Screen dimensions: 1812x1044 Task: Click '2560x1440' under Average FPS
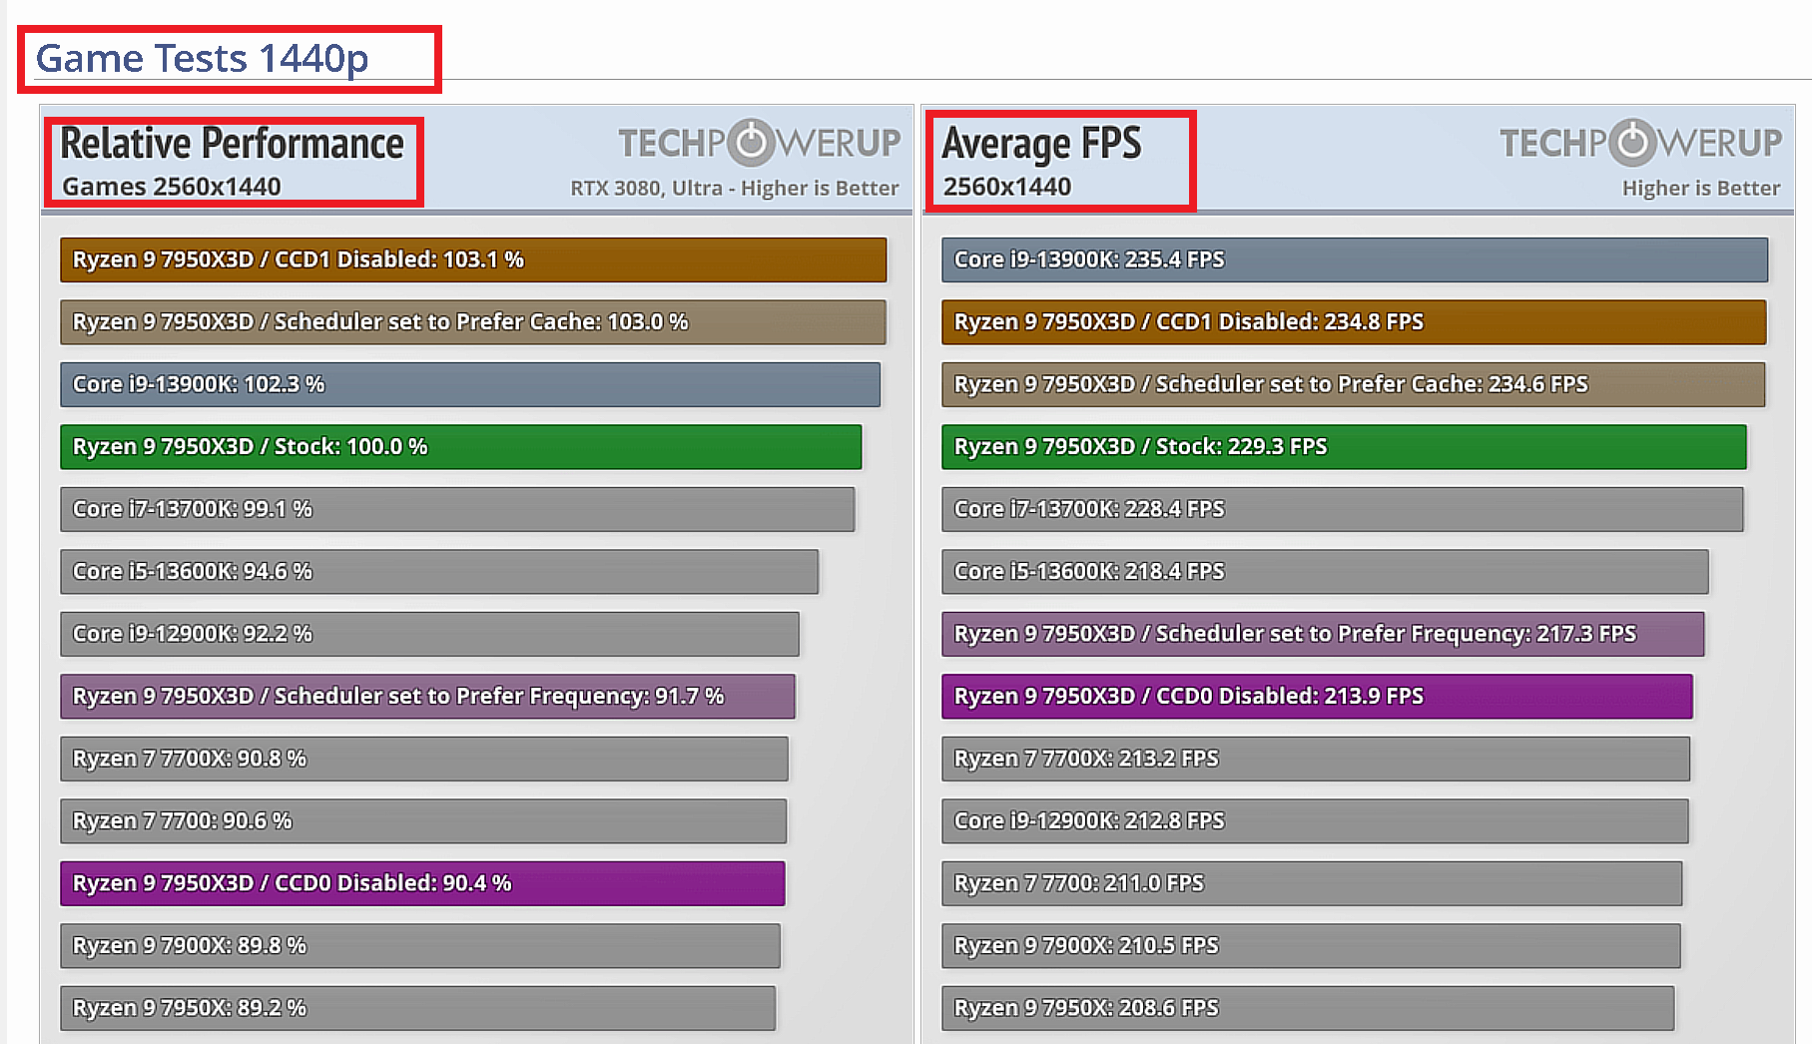1007,187
